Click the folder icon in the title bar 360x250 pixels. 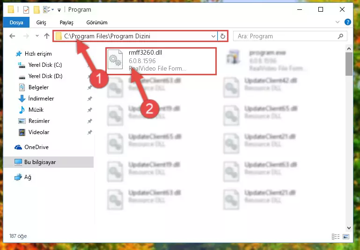click(11, 10)
